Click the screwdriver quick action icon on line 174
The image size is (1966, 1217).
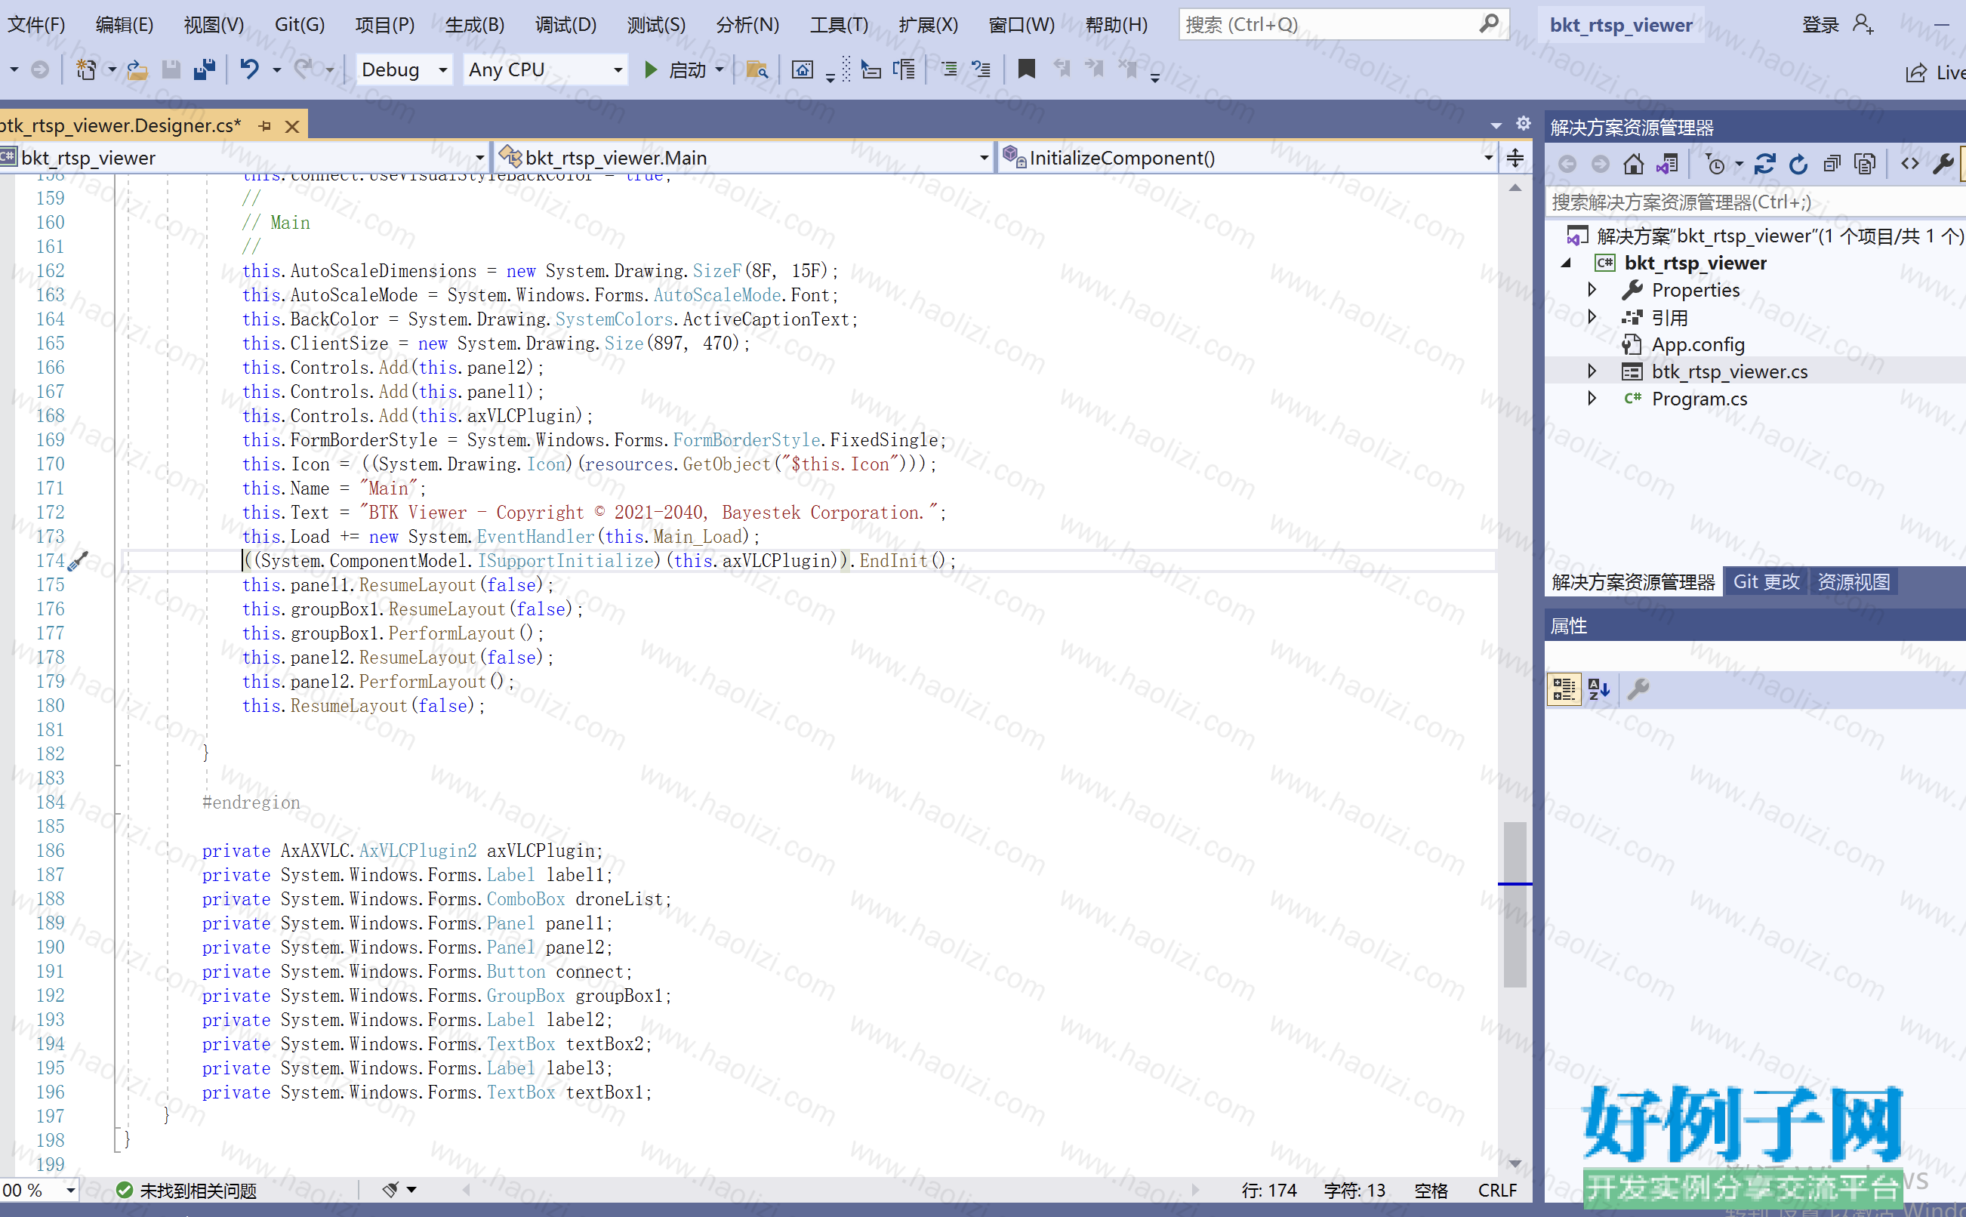[77, 561]
